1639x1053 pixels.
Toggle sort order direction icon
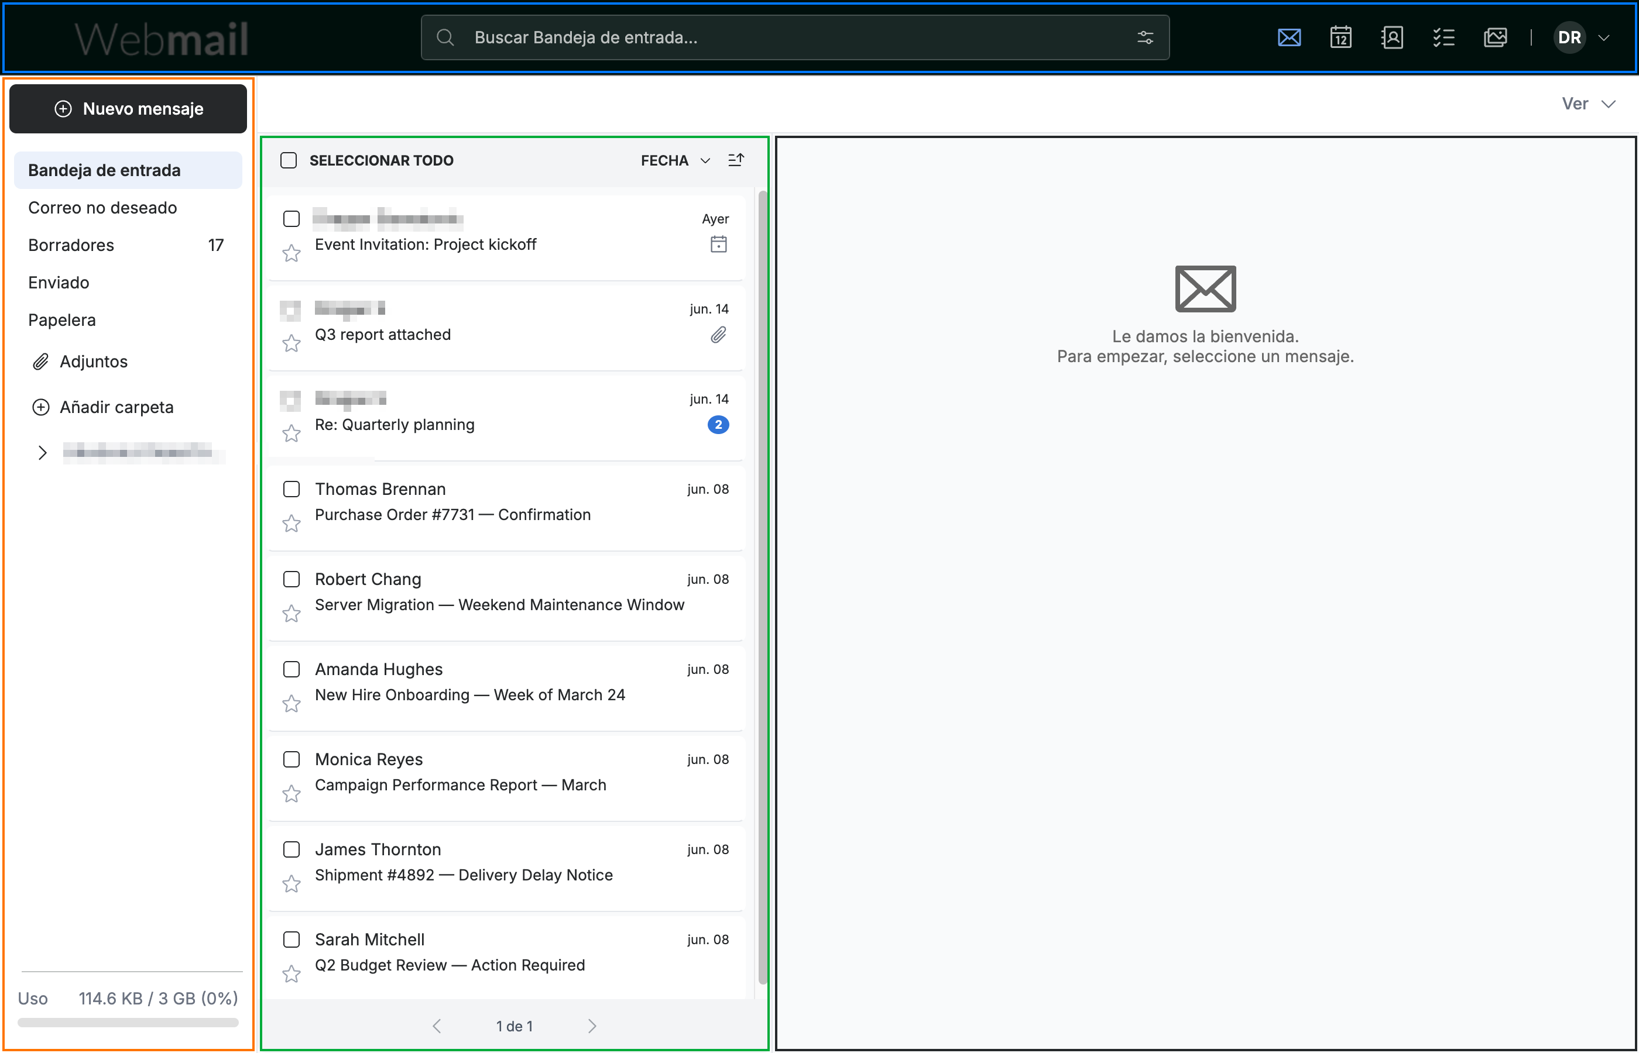click(x=736, y=160)
